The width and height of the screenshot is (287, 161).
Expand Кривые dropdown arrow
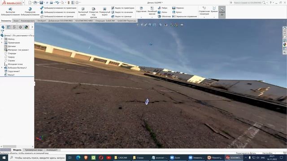[214, 17]
